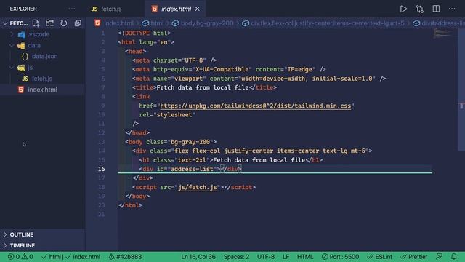Change the UTF-8 encoding in status bar

(x=266, y=257)
